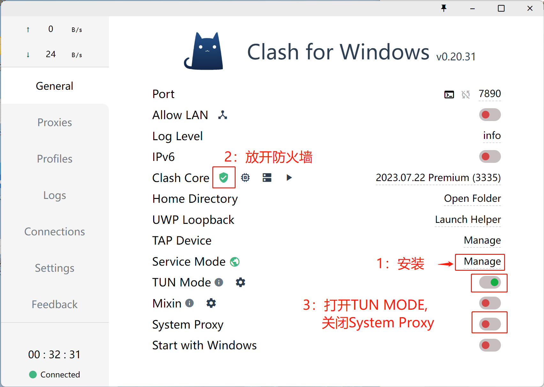
Task: Click the port number 7890
Action: 490,94
